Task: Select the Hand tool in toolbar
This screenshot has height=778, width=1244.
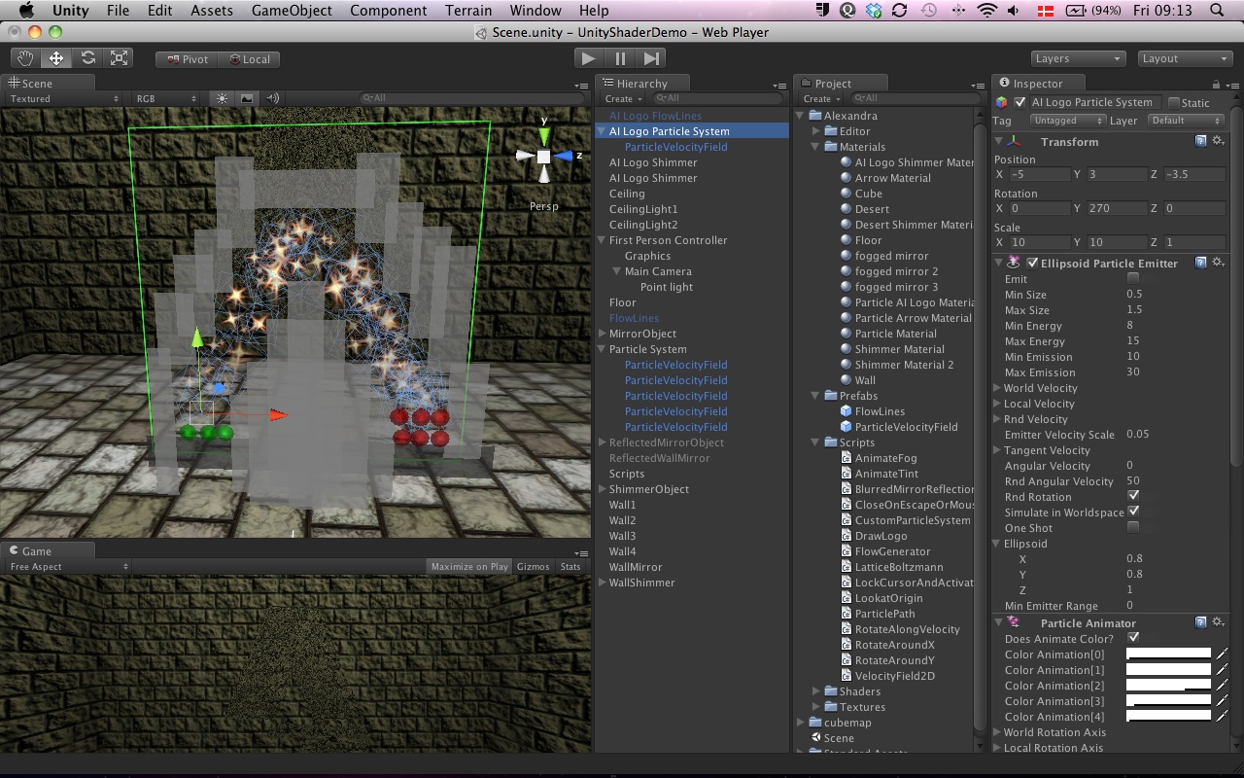Action: 26,58
